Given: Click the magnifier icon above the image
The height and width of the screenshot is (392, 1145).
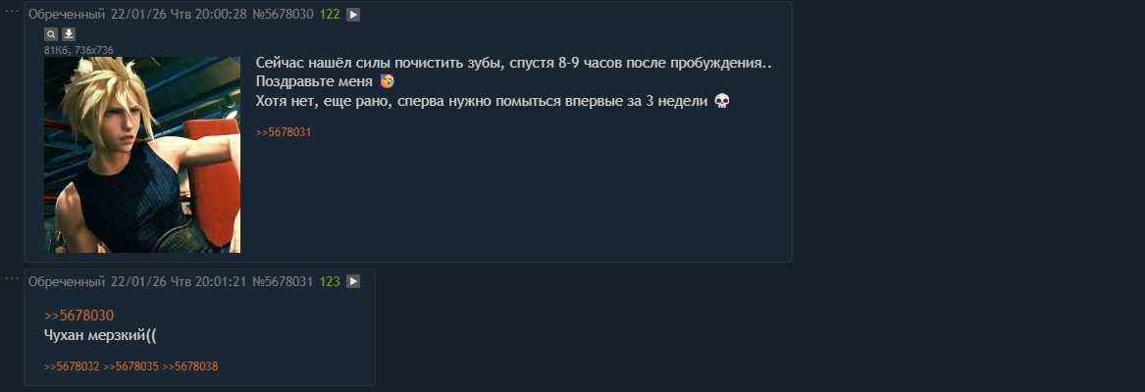Looking at the screenshot, I should pyautogui.click(x=51, y=33).
